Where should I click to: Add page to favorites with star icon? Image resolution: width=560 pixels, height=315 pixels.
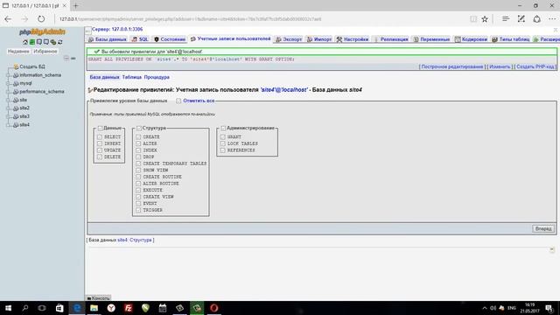coord(485,19)
